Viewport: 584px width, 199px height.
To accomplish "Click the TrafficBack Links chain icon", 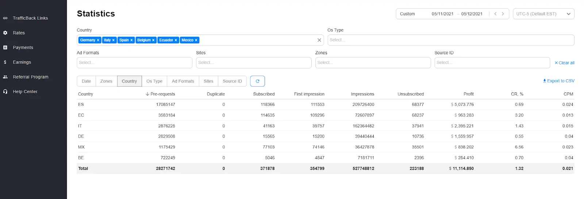I will pos(5,18).
